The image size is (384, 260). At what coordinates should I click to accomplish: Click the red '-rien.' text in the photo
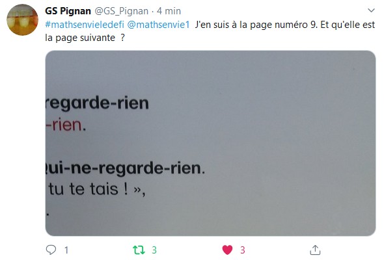point(66,125)
